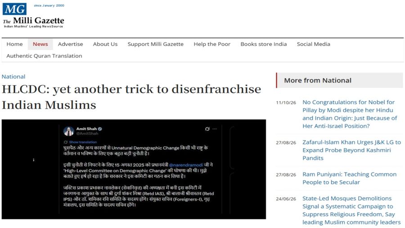Click the 'since January 2000' tagline

click(x=49, y=5)
